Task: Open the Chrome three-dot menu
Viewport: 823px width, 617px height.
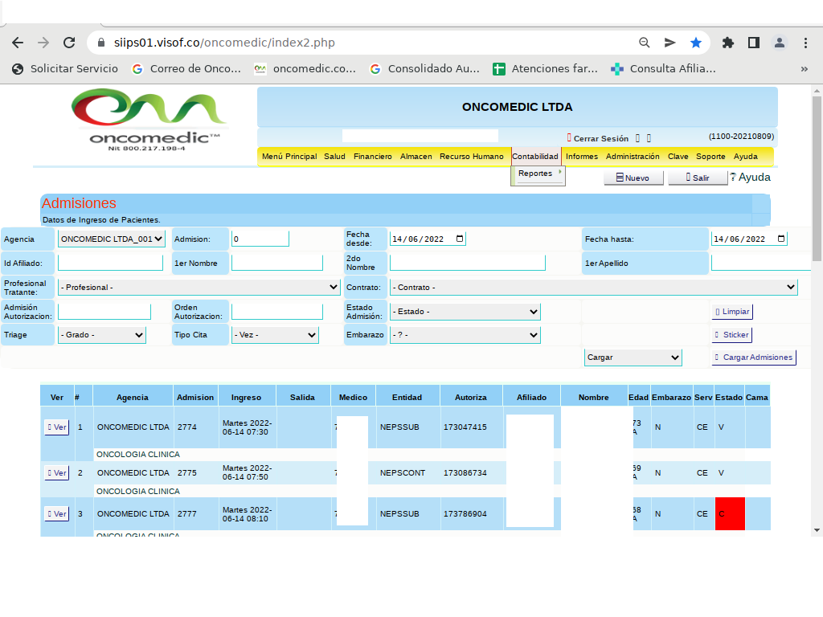Action: (805, 43)
